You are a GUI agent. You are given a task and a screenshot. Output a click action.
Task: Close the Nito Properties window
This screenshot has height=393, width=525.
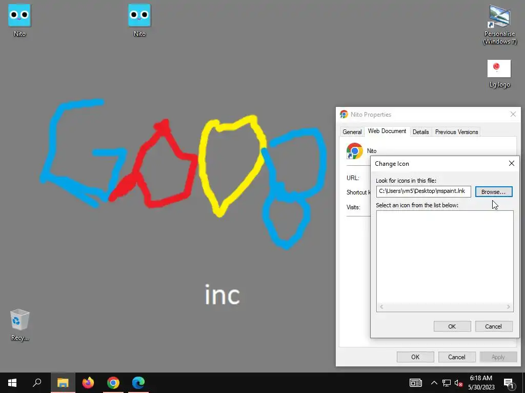513,114
